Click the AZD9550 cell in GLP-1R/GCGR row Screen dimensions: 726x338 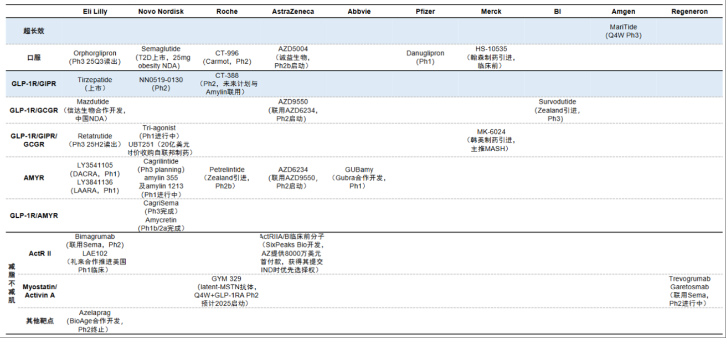[x=293, y=110]
